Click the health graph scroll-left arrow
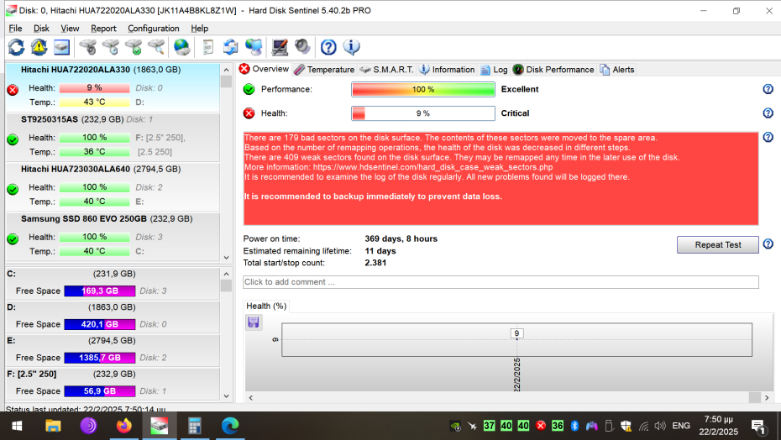This screenshot has height=440, width=781. point(250,398)
